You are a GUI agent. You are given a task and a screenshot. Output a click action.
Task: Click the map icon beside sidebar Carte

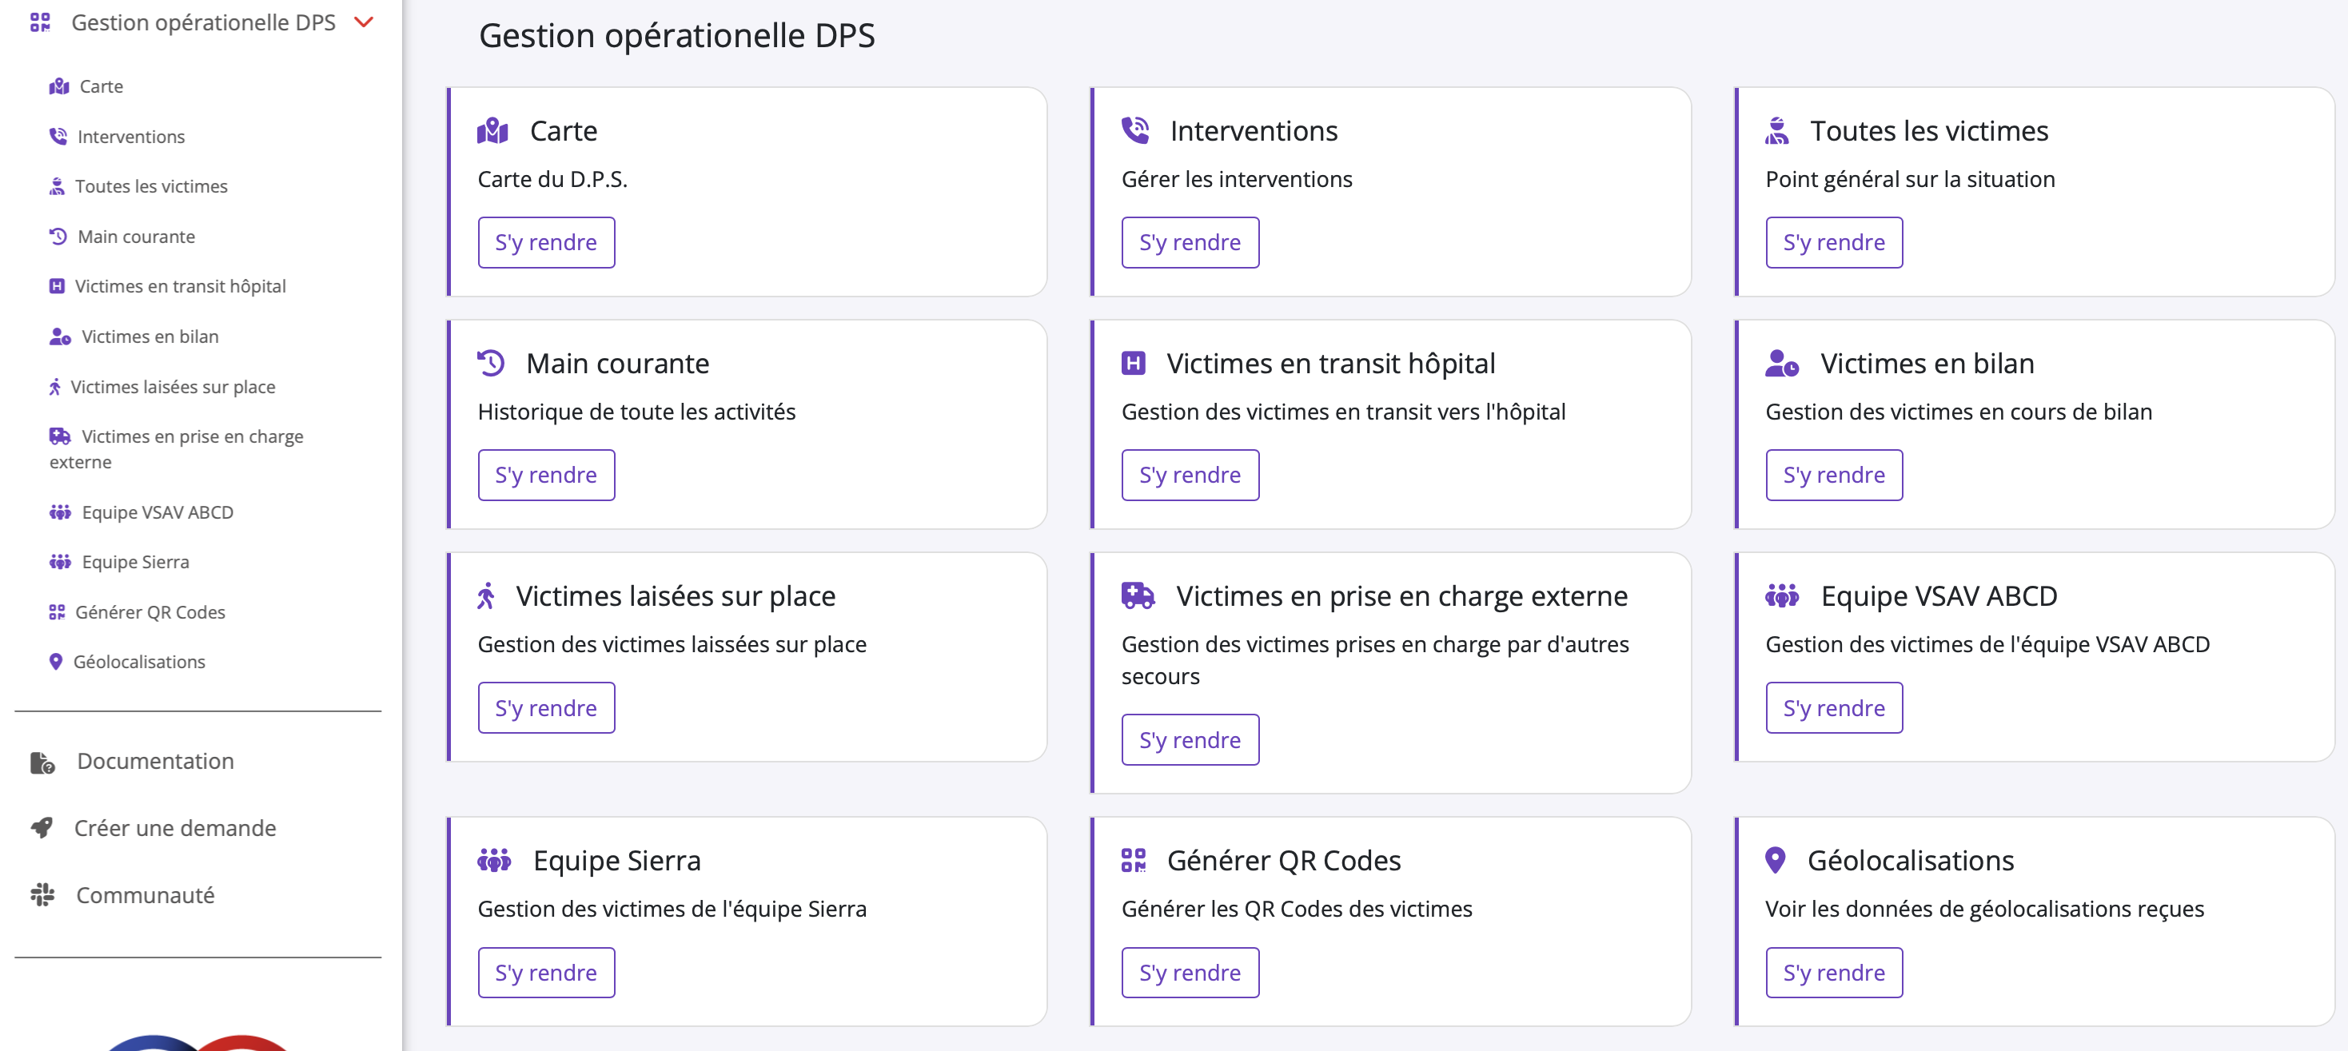tap(59, 86)
